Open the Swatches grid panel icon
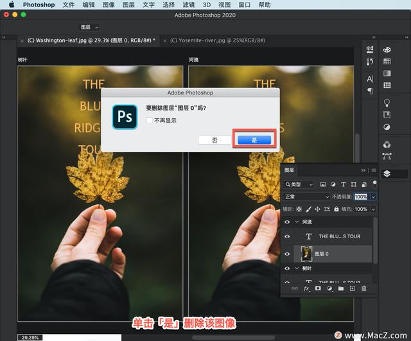Viewport: 411px width, 341px height. pos(387,62)
